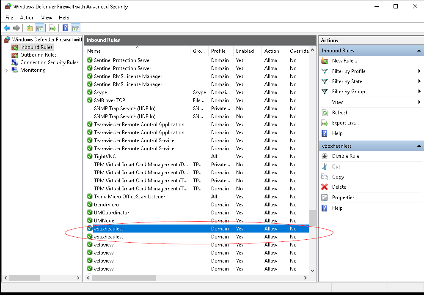This screenshot has width=424, height=295.
Task: Click the scissors Cut icon
Action: click(325, 167)
